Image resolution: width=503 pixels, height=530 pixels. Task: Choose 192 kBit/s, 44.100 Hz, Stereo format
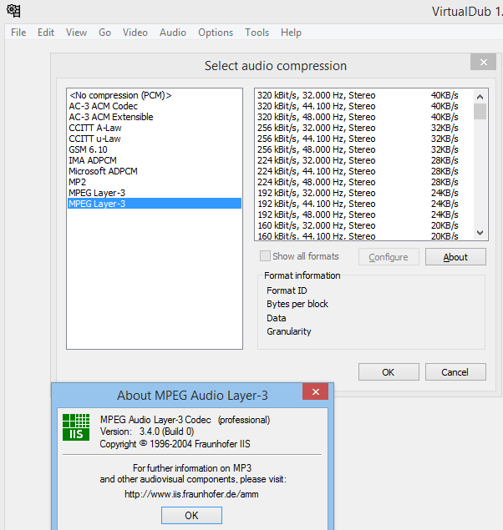click(364, 204)
